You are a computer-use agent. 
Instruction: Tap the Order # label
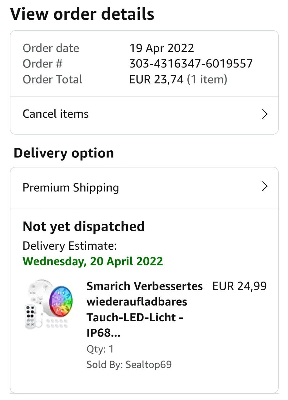coord(42,64)
